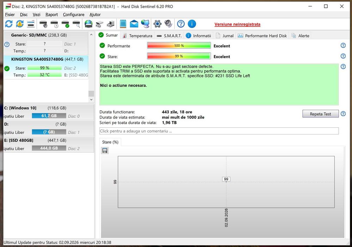The image size is (352, 247).
Task: Click the blue envelope e-mail icon
Action: click(134, 24)
